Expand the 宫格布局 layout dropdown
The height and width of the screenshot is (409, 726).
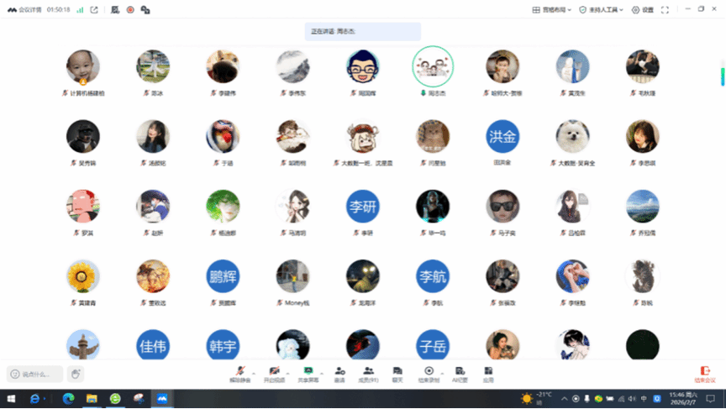tap(552, 10)
